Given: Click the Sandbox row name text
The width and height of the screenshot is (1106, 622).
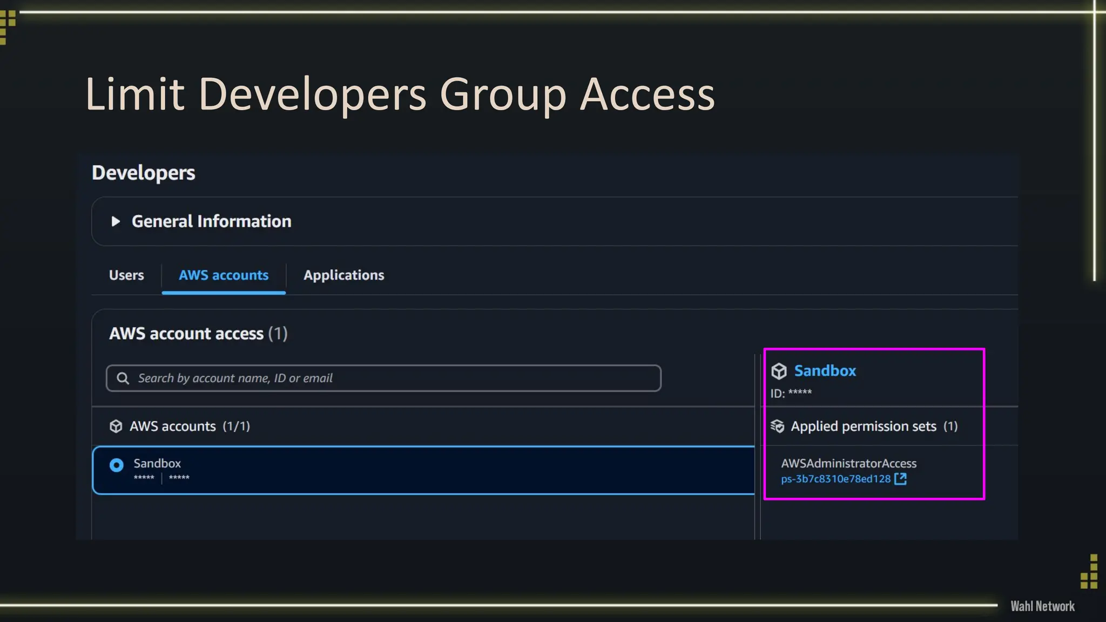Looking at the screenshot, I should coord(157,463).
